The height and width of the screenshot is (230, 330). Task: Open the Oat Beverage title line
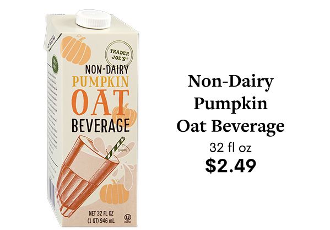click(x=231, y=127)
